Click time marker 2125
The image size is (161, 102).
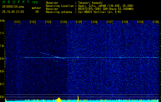pos(79,22)
